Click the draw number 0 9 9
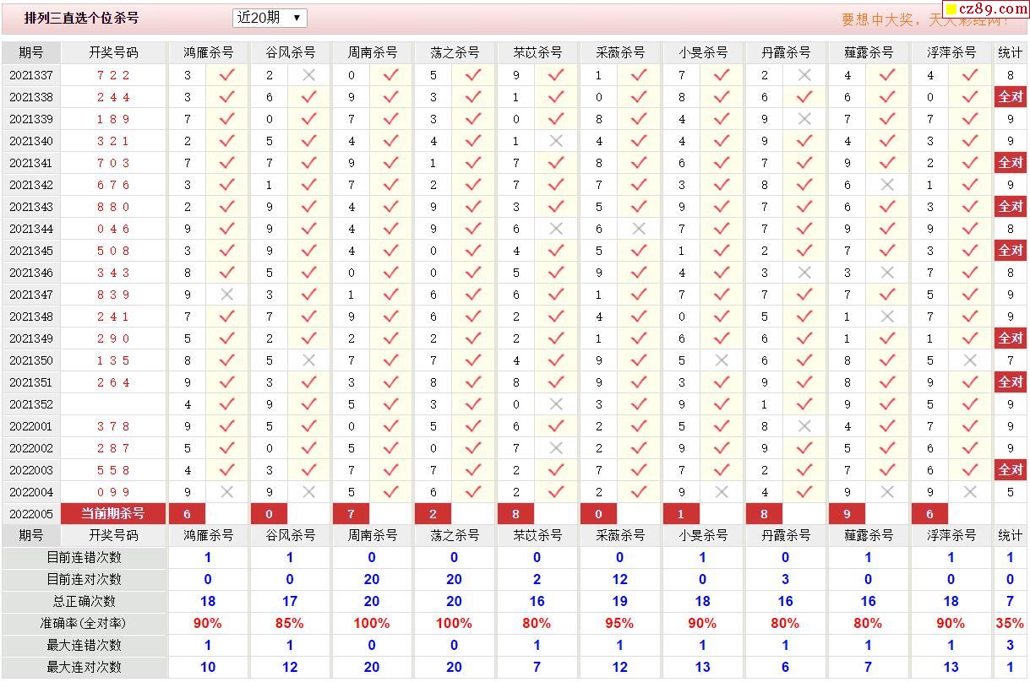 113,492
